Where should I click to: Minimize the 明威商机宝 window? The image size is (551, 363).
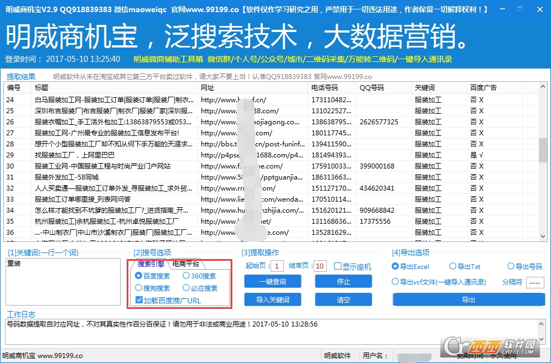[502, 9]
